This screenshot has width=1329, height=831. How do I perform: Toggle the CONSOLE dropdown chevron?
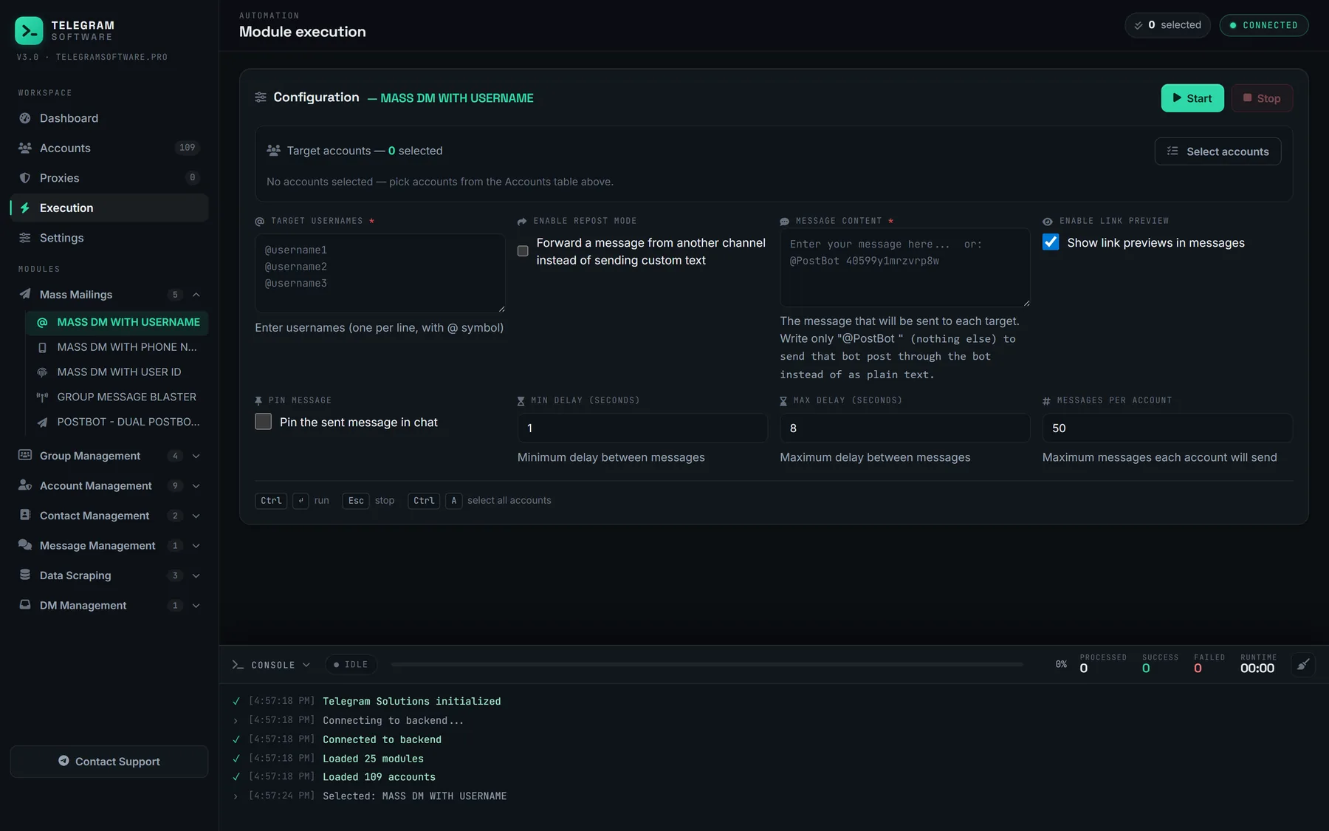(306, 665)
